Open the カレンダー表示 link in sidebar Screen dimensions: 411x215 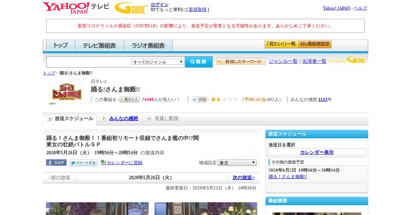317,152
